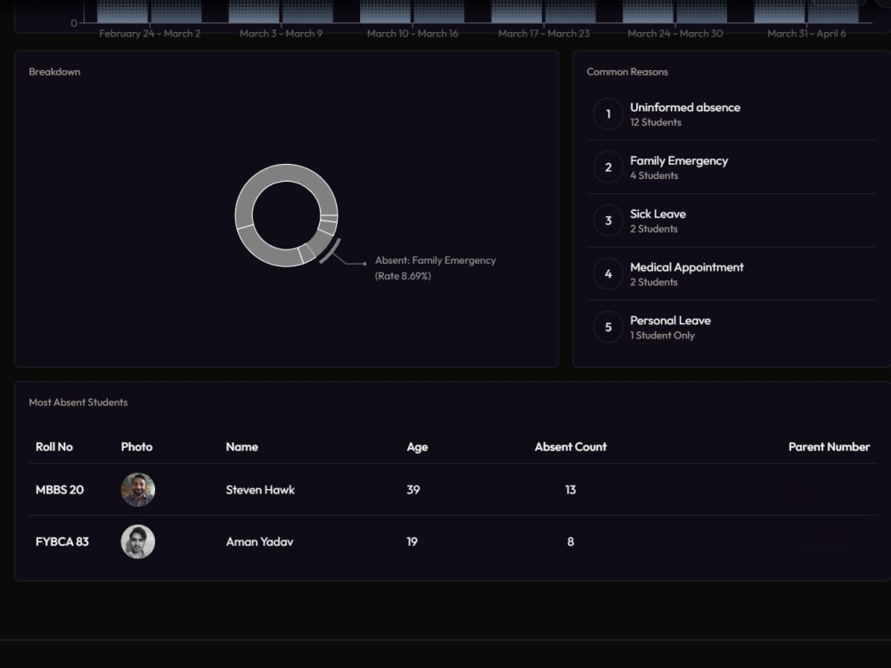The width and height of the screenshot is (891, 668).
Task: Click the March 24 - March 30 axis label
Action: [675, 34]
